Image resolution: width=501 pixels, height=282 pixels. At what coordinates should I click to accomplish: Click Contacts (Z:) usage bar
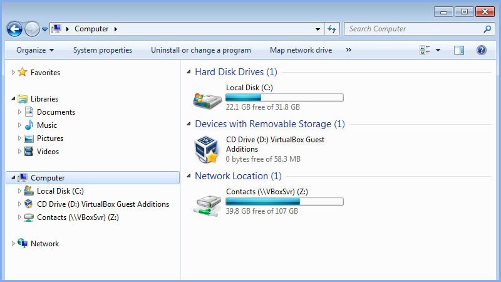click(x=284, y=201)
